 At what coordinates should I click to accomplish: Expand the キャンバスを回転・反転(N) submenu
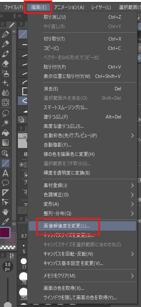[x=132, y=254]
